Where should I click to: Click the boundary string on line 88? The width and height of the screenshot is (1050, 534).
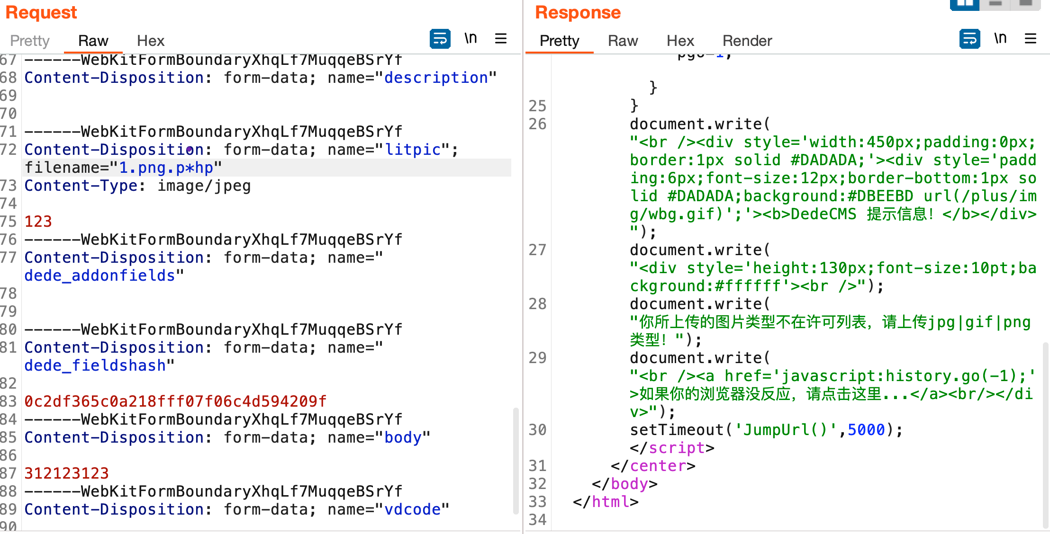tap(213, 491)
